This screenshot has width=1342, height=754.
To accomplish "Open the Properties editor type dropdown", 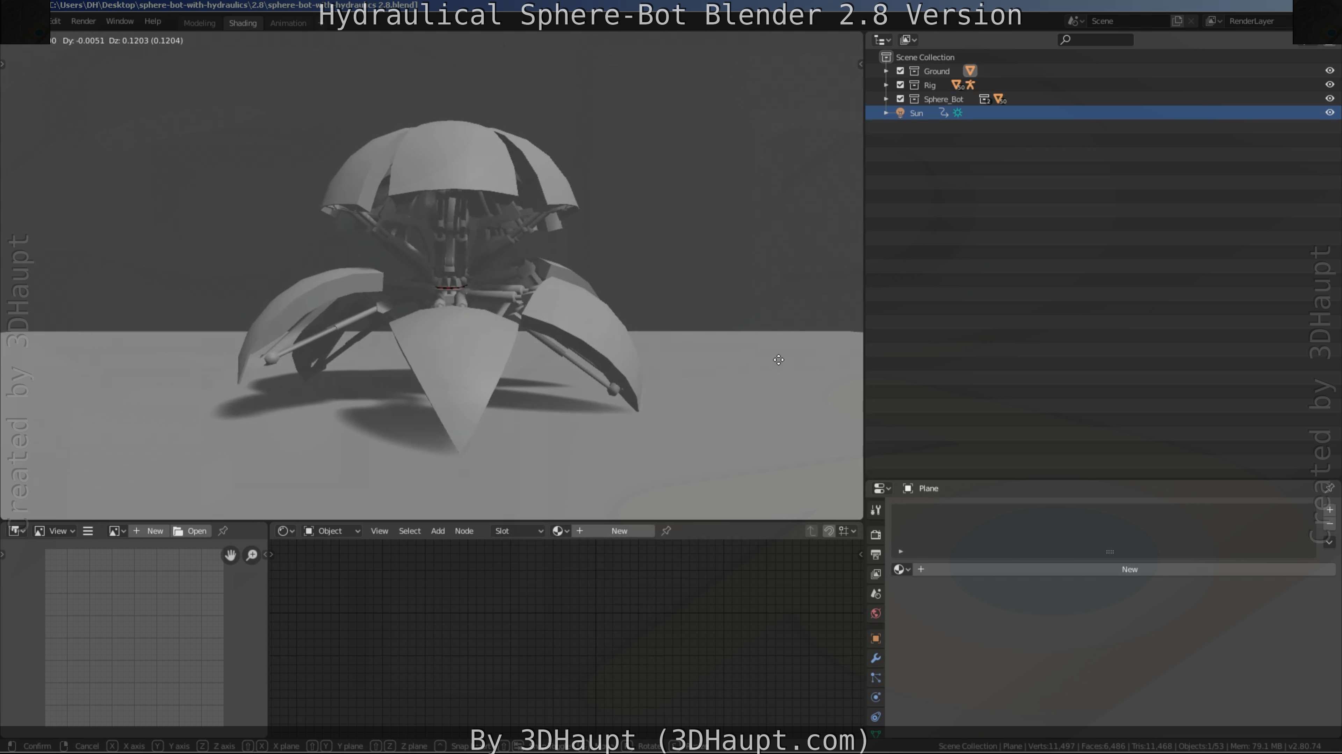I will click(882, 488).
